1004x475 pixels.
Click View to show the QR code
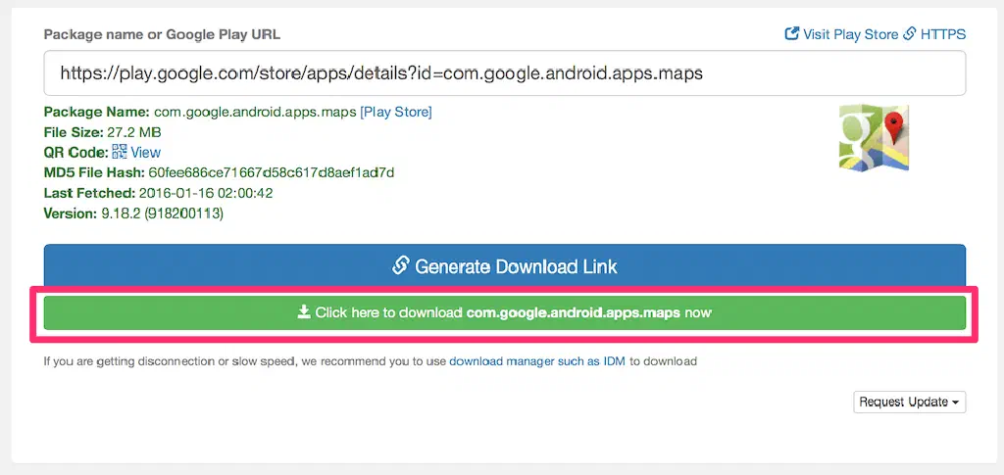click(x=146, y=152)
